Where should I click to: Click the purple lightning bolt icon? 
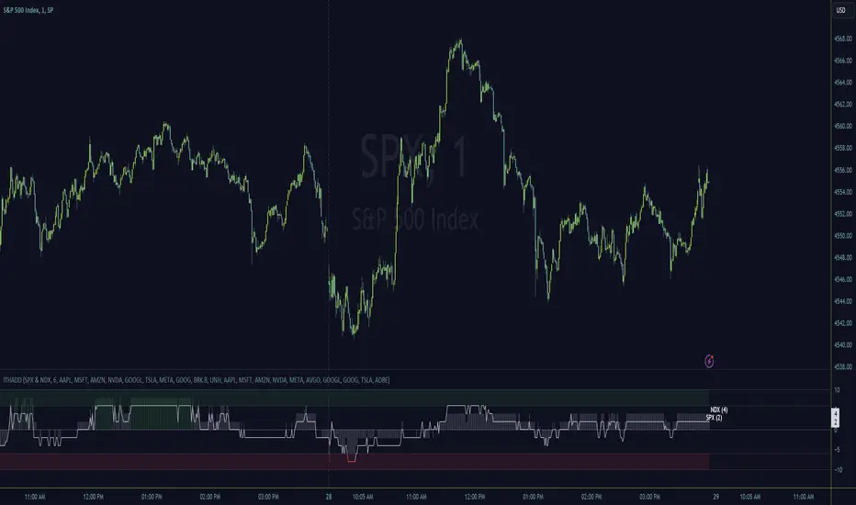click(x=709, y=361)
